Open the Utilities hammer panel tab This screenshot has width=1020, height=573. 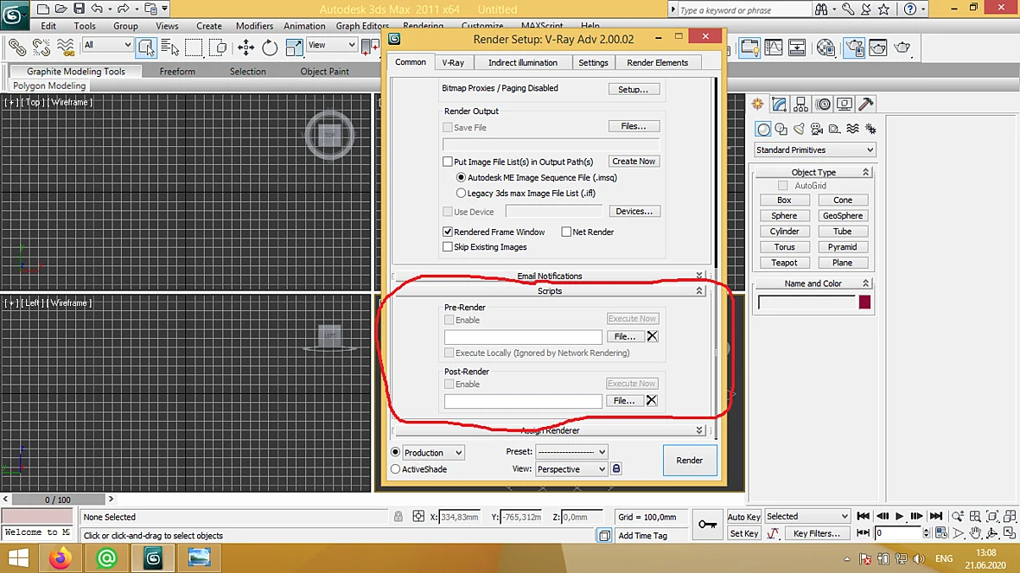coord(866,104)
